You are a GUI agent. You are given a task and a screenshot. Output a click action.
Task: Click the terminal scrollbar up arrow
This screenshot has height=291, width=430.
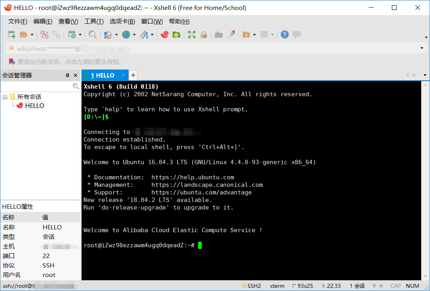(x=425, y=85)
